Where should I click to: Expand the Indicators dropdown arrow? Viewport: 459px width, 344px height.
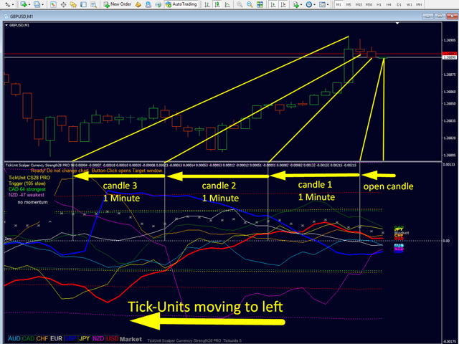[301, 5]
